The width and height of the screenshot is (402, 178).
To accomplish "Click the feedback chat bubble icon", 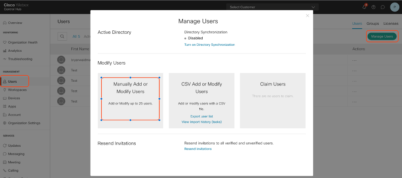I will click(382, 7).
